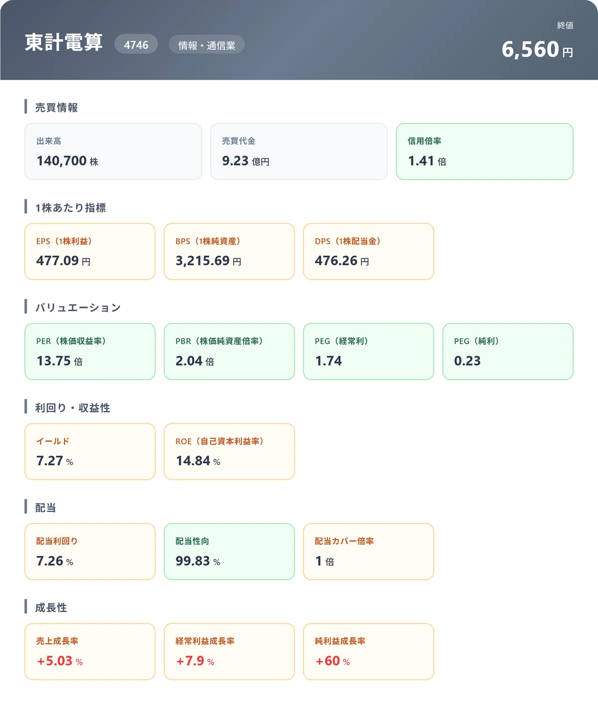Select the イールド 7.27 % card
Screen dimensions: 598x705
[x=90, y=452]
